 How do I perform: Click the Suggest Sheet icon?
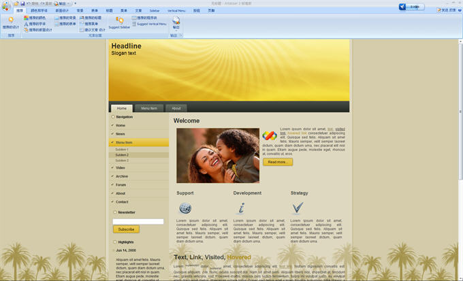(57, 24)
